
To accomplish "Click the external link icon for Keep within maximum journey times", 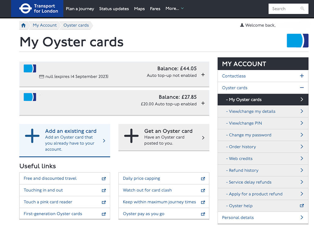I will [x=203, y=202].
